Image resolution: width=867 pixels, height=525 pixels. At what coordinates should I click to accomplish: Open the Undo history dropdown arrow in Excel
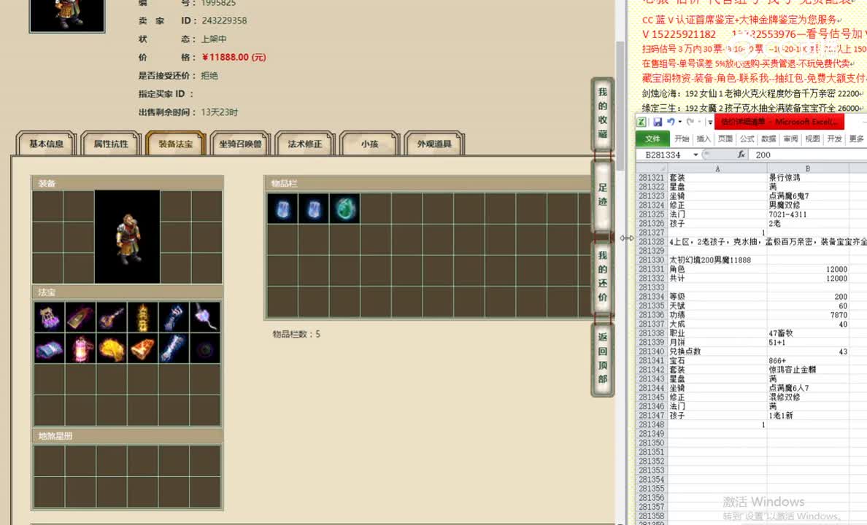[679, 122]
